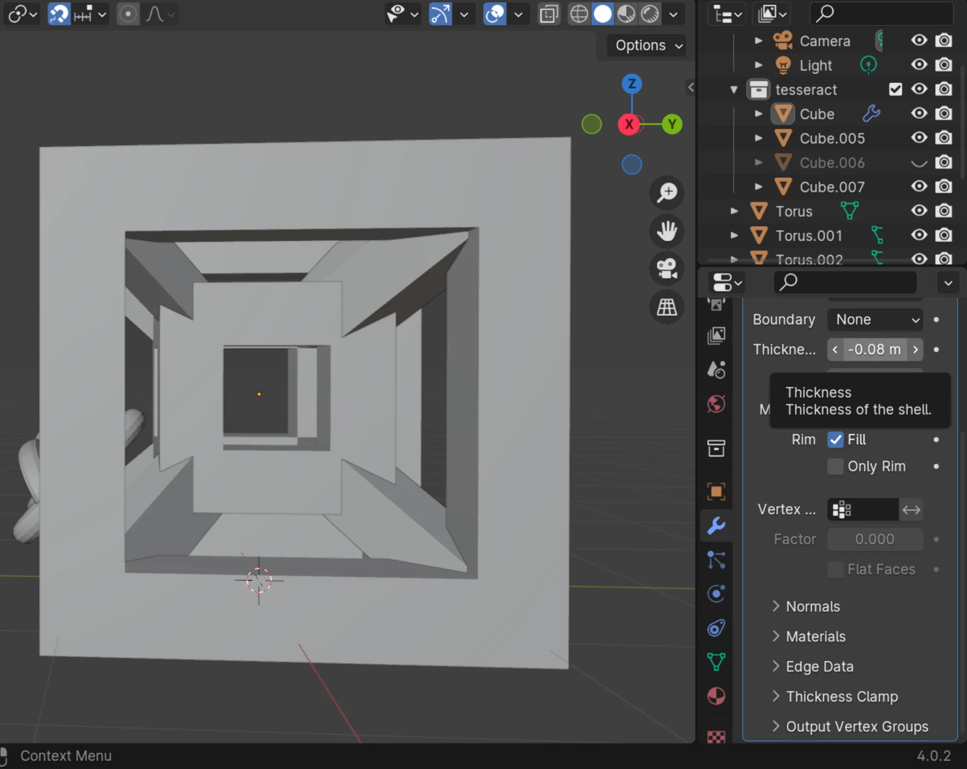
Task: Enable the Only Rim checkbox
Action: [835, 466]
